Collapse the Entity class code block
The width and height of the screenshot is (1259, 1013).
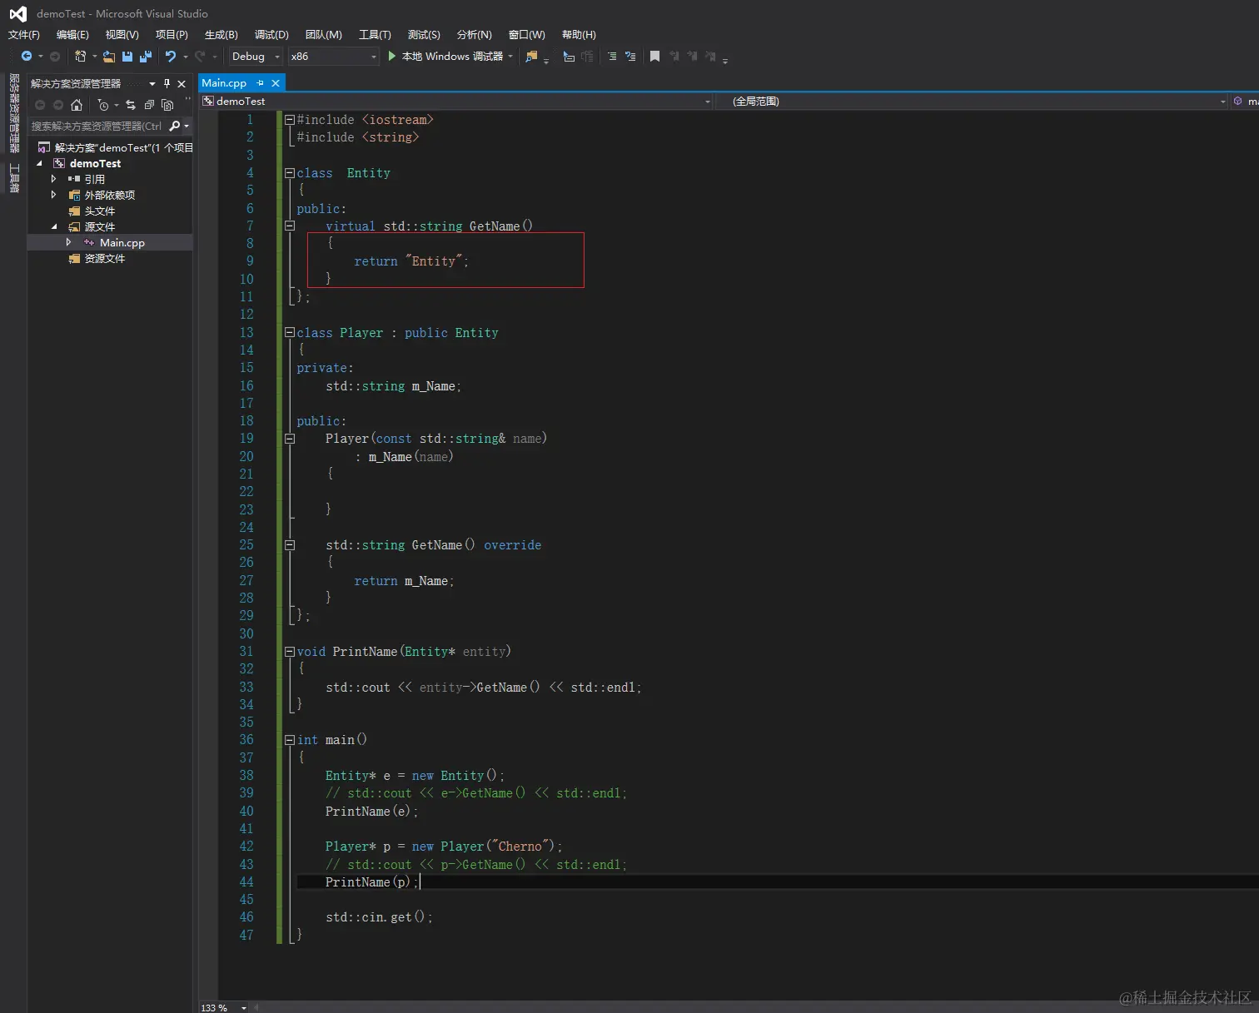290,173
